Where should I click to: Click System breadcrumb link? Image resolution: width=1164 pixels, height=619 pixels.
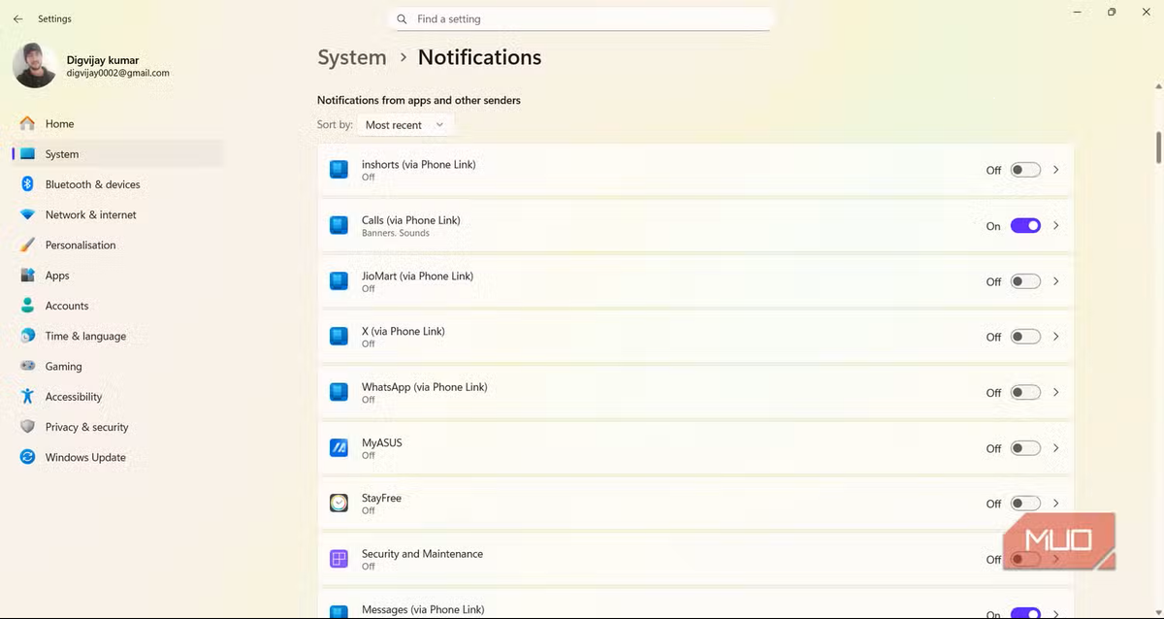352,57
